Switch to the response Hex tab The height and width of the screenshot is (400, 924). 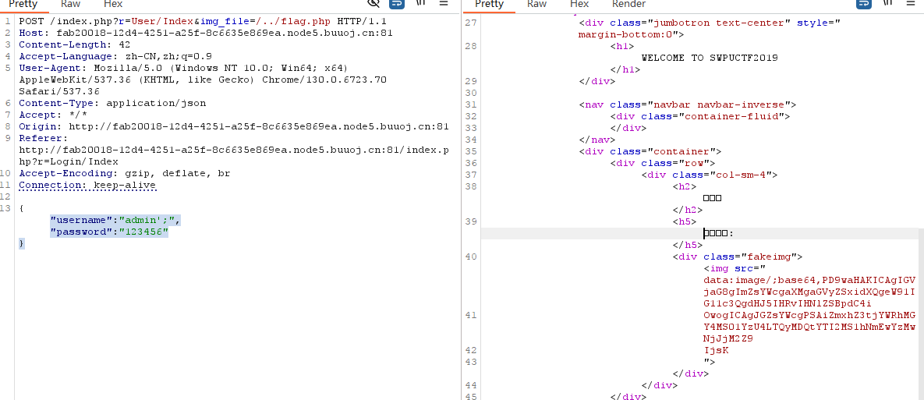pos(579,4)
